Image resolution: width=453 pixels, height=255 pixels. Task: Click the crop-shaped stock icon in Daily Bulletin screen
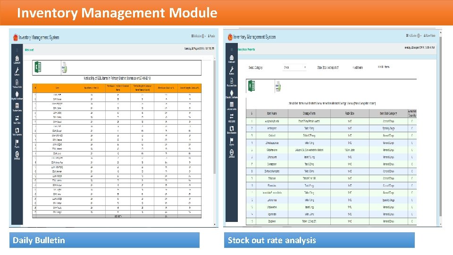coord(17,130)
